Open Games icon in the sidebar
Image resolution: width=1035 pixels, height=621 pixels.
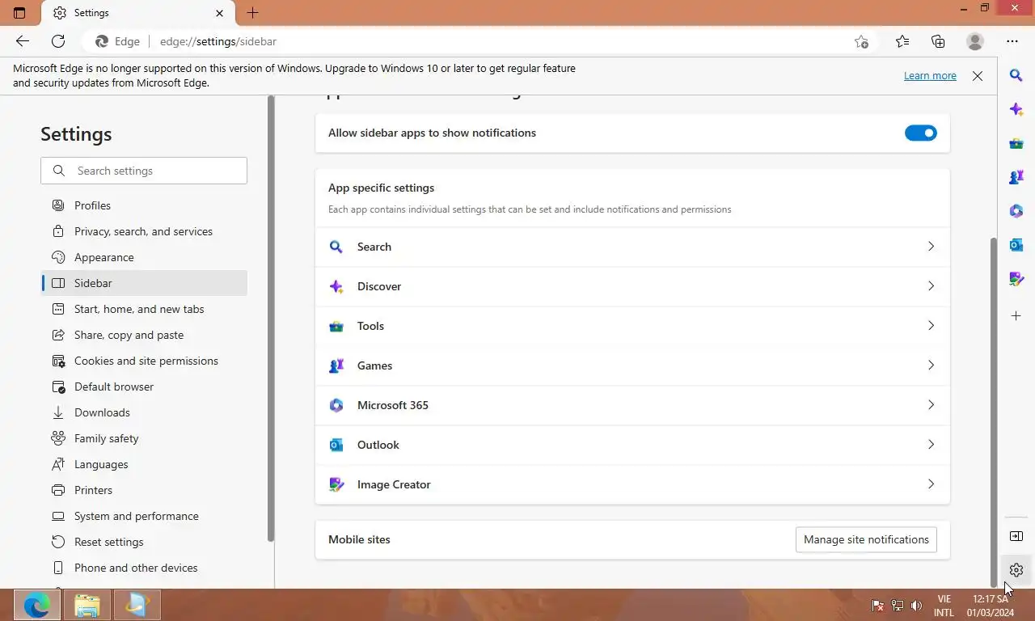(x=1016, y=176)
